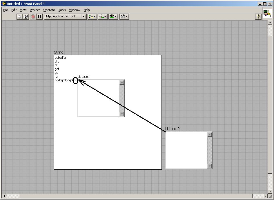Click the Run arrow button
This screenshot has width=274, height=200.
point(19,16)
